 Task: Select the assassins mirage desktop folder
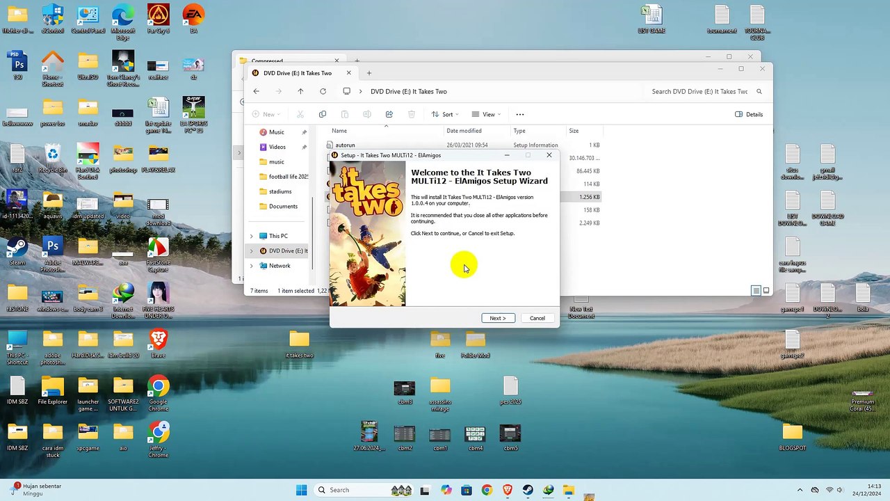click(x=440, y=394)
